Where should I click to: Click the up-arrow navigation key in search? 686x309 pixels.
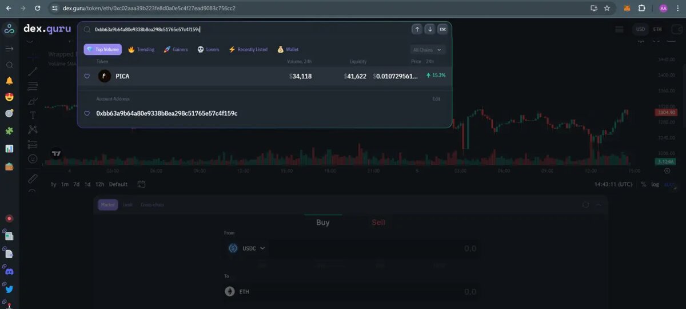click(x=417, y=29)
